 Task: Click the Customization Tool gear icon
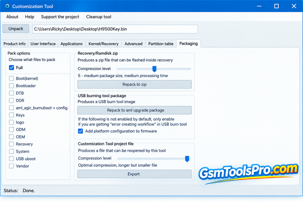point(7,7)
